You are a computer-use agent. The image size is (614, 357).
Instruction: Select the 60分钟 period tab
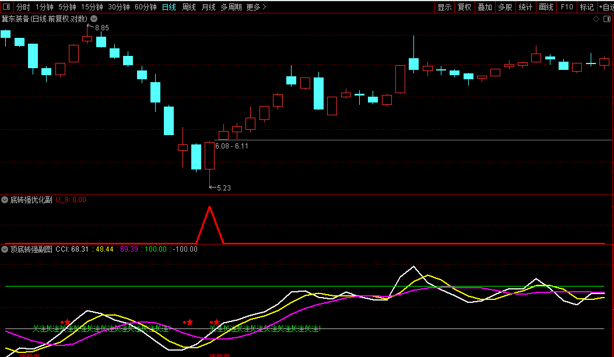tap(145, 7)
